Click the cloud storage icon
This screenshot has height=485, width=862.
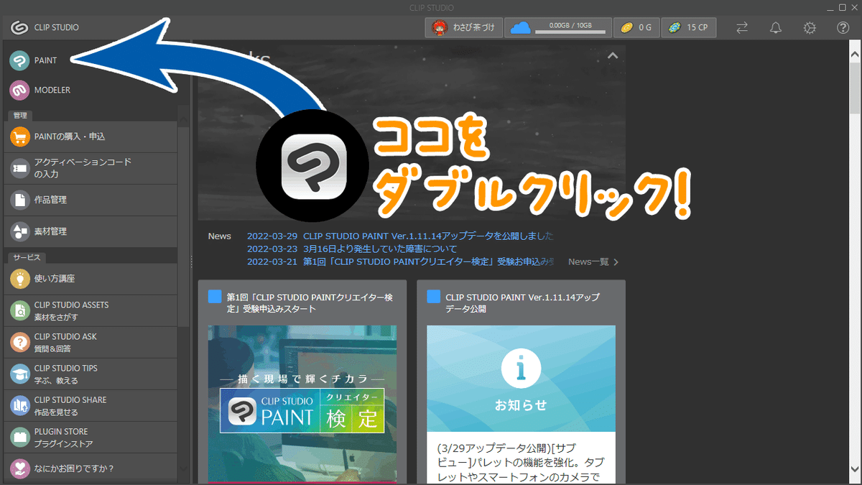(521, 28)
